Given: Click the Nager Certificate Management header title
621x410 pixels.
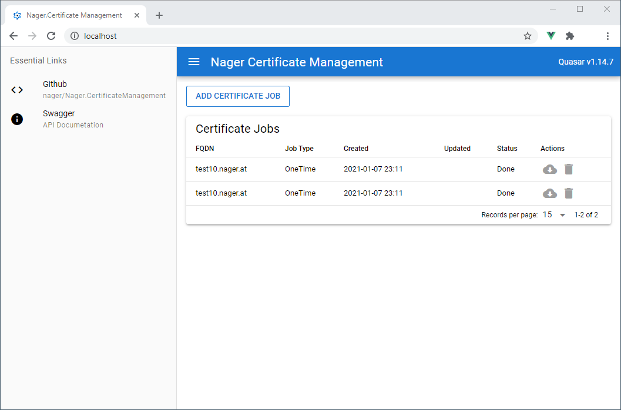Looking at the screenshot, I should tap(297, 62).
